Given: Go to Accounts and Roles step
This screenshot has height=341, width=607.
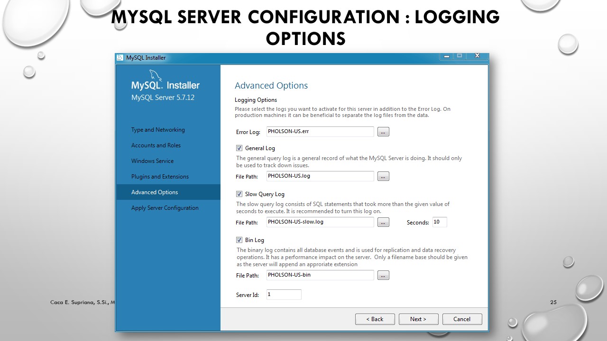Looking at the screenshot, I should click(x=156, y=145).
